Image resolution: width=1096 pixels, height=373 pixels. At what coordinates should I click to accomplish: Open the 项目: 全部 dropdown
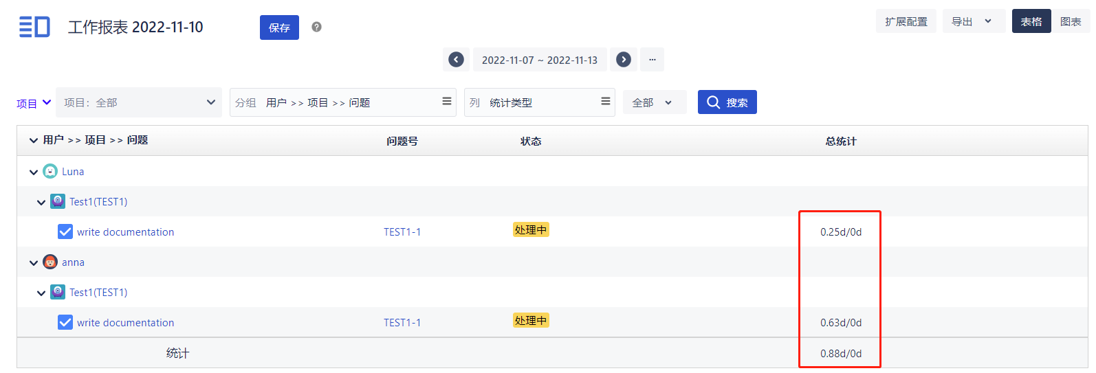(139, 102)
